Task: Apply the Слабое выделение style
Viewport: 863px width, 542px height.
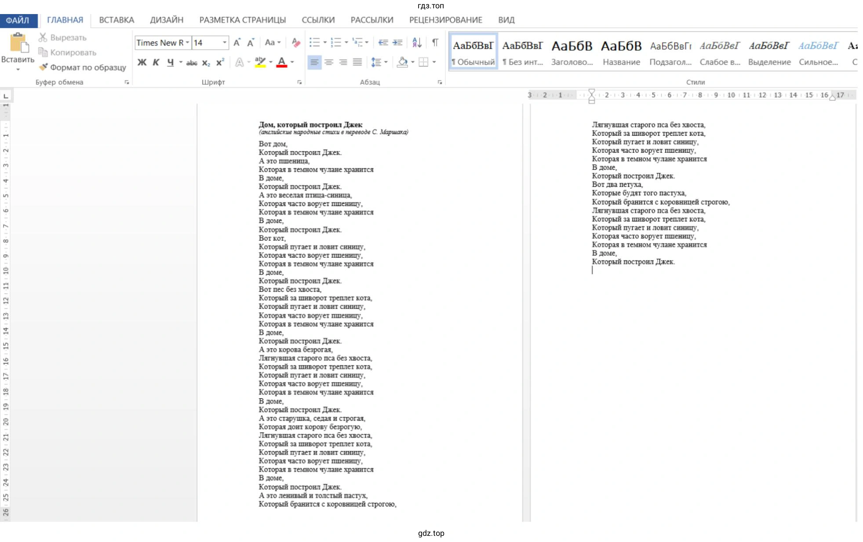Action: (720, 52)
